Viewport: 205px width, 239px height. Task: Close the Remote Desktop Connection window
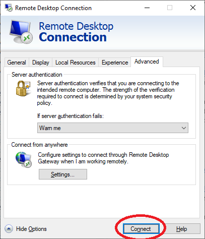(193, 8)
